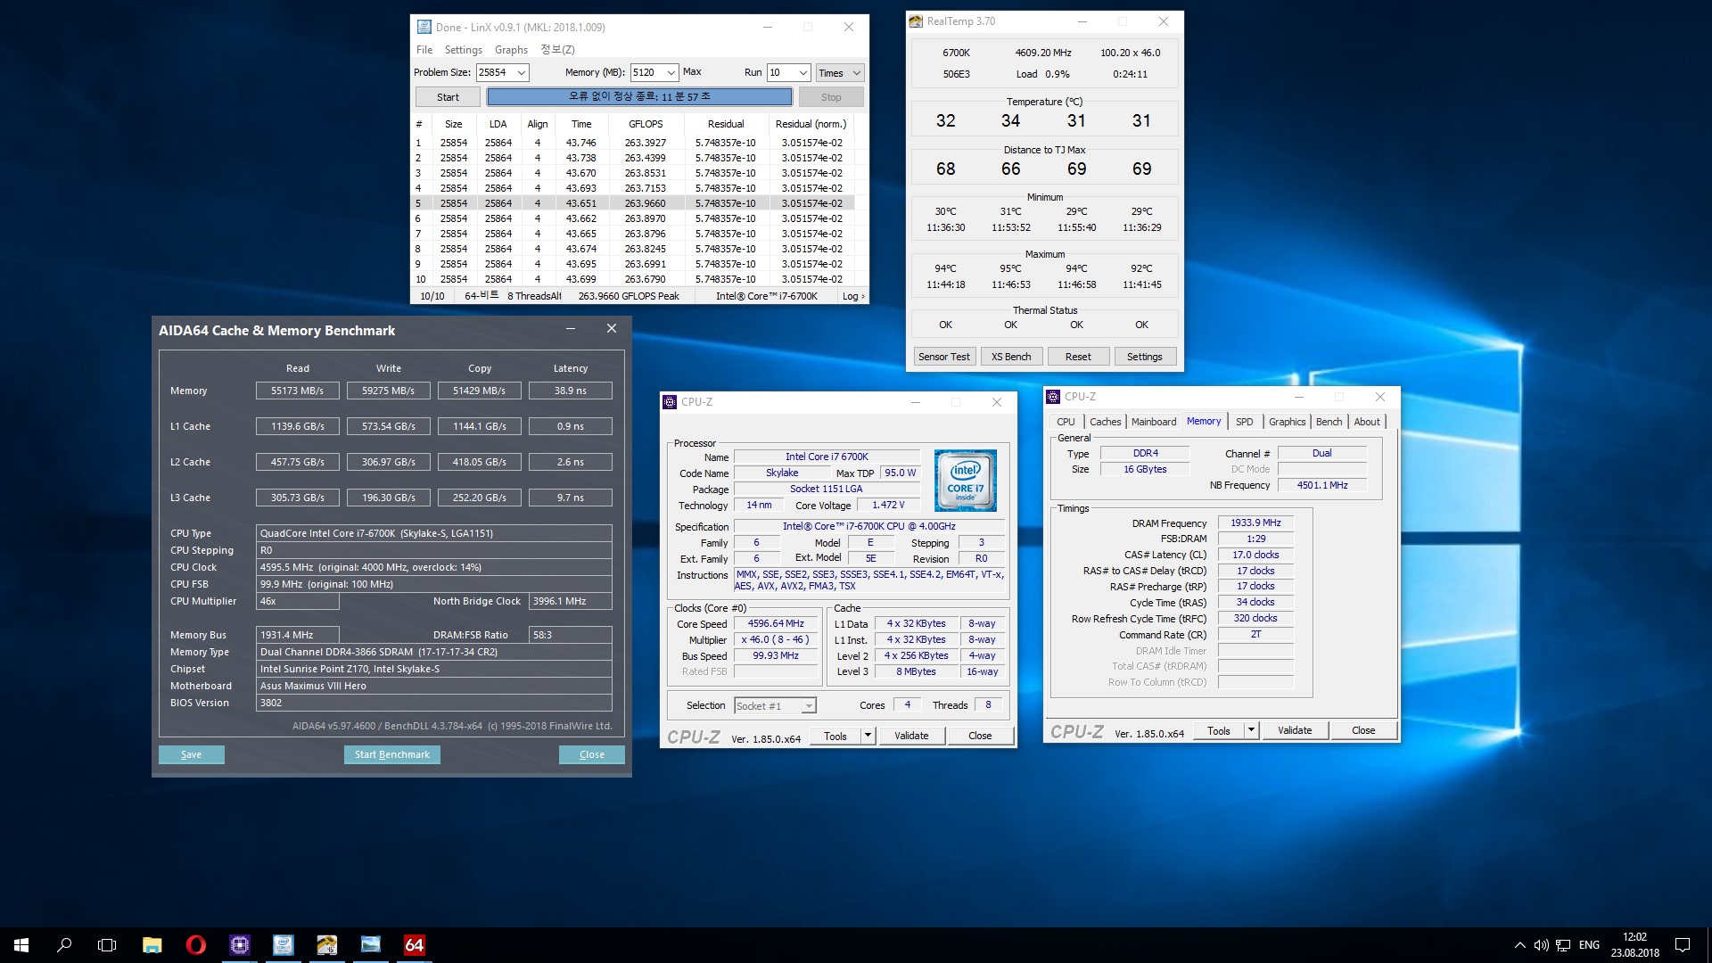The height and width of the screenshot is (963, 1712).
Task: Show hidden system tray icons
Action: coord(1519,945)
